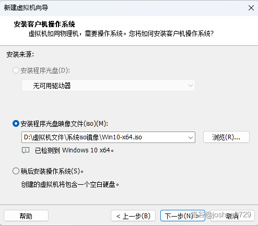Click the 新建虚拟机向导 title bar text

26,8
